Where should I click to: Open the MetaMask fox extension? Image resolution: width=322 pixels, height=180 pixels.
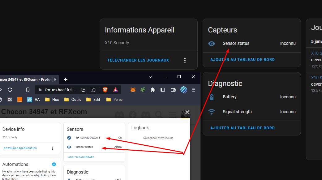[133, 90]
